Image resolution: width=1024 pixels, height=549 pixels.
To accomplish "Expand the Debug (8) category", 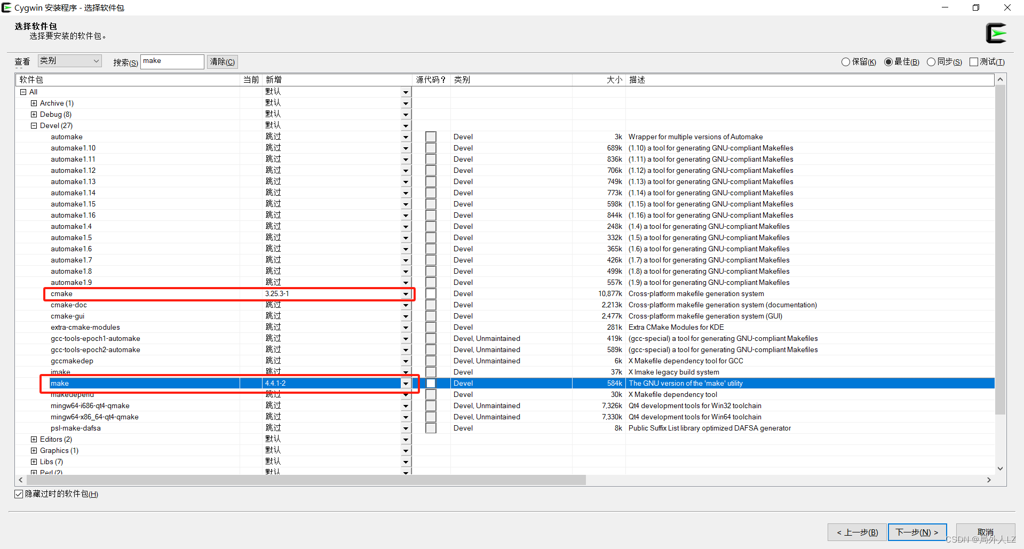I will pyautogui.click(x=34, y=115).
